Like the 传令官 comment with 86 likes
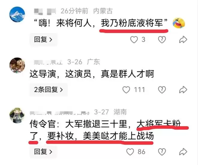 [130, 152]
